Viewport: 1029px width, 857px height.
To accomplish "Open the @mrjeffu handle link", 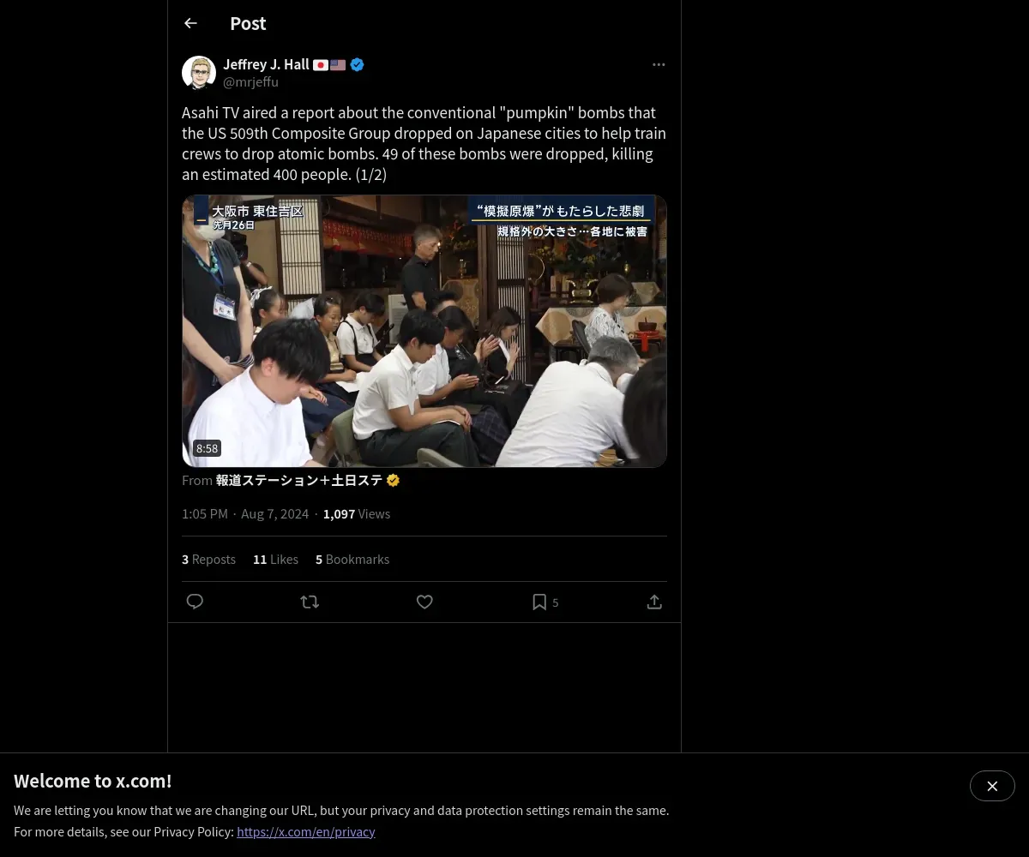I will click(250, 82).
